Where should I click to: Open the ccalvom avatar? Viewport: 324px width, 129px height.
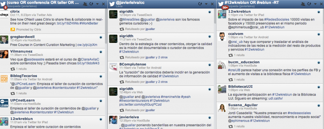coord(222,37)
